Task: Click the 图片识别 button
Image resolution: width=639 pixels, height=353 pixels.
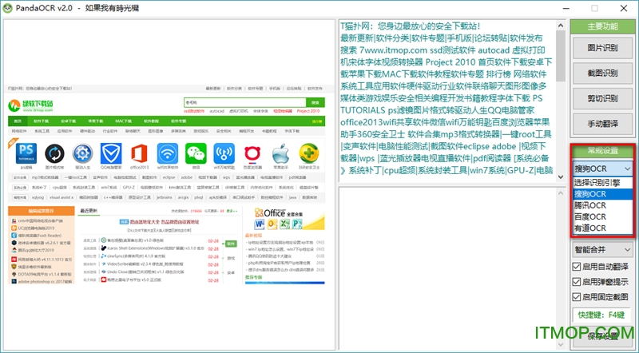Action: coord(602,48)
